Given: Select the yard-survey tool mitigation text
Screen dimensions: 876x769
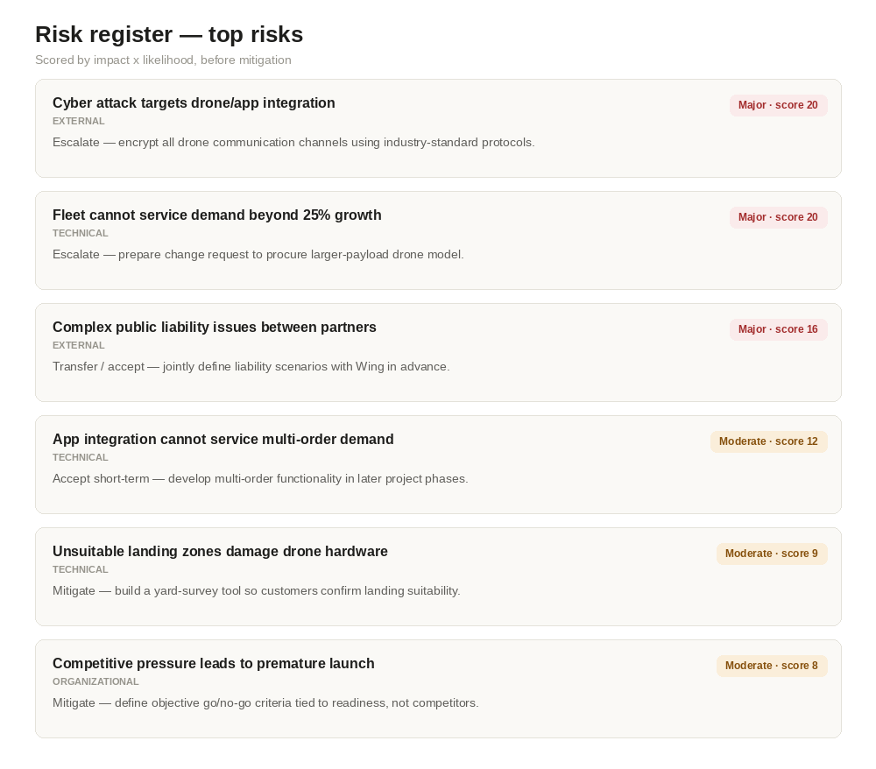Looking at the screenshot, I should pos(257,591).
